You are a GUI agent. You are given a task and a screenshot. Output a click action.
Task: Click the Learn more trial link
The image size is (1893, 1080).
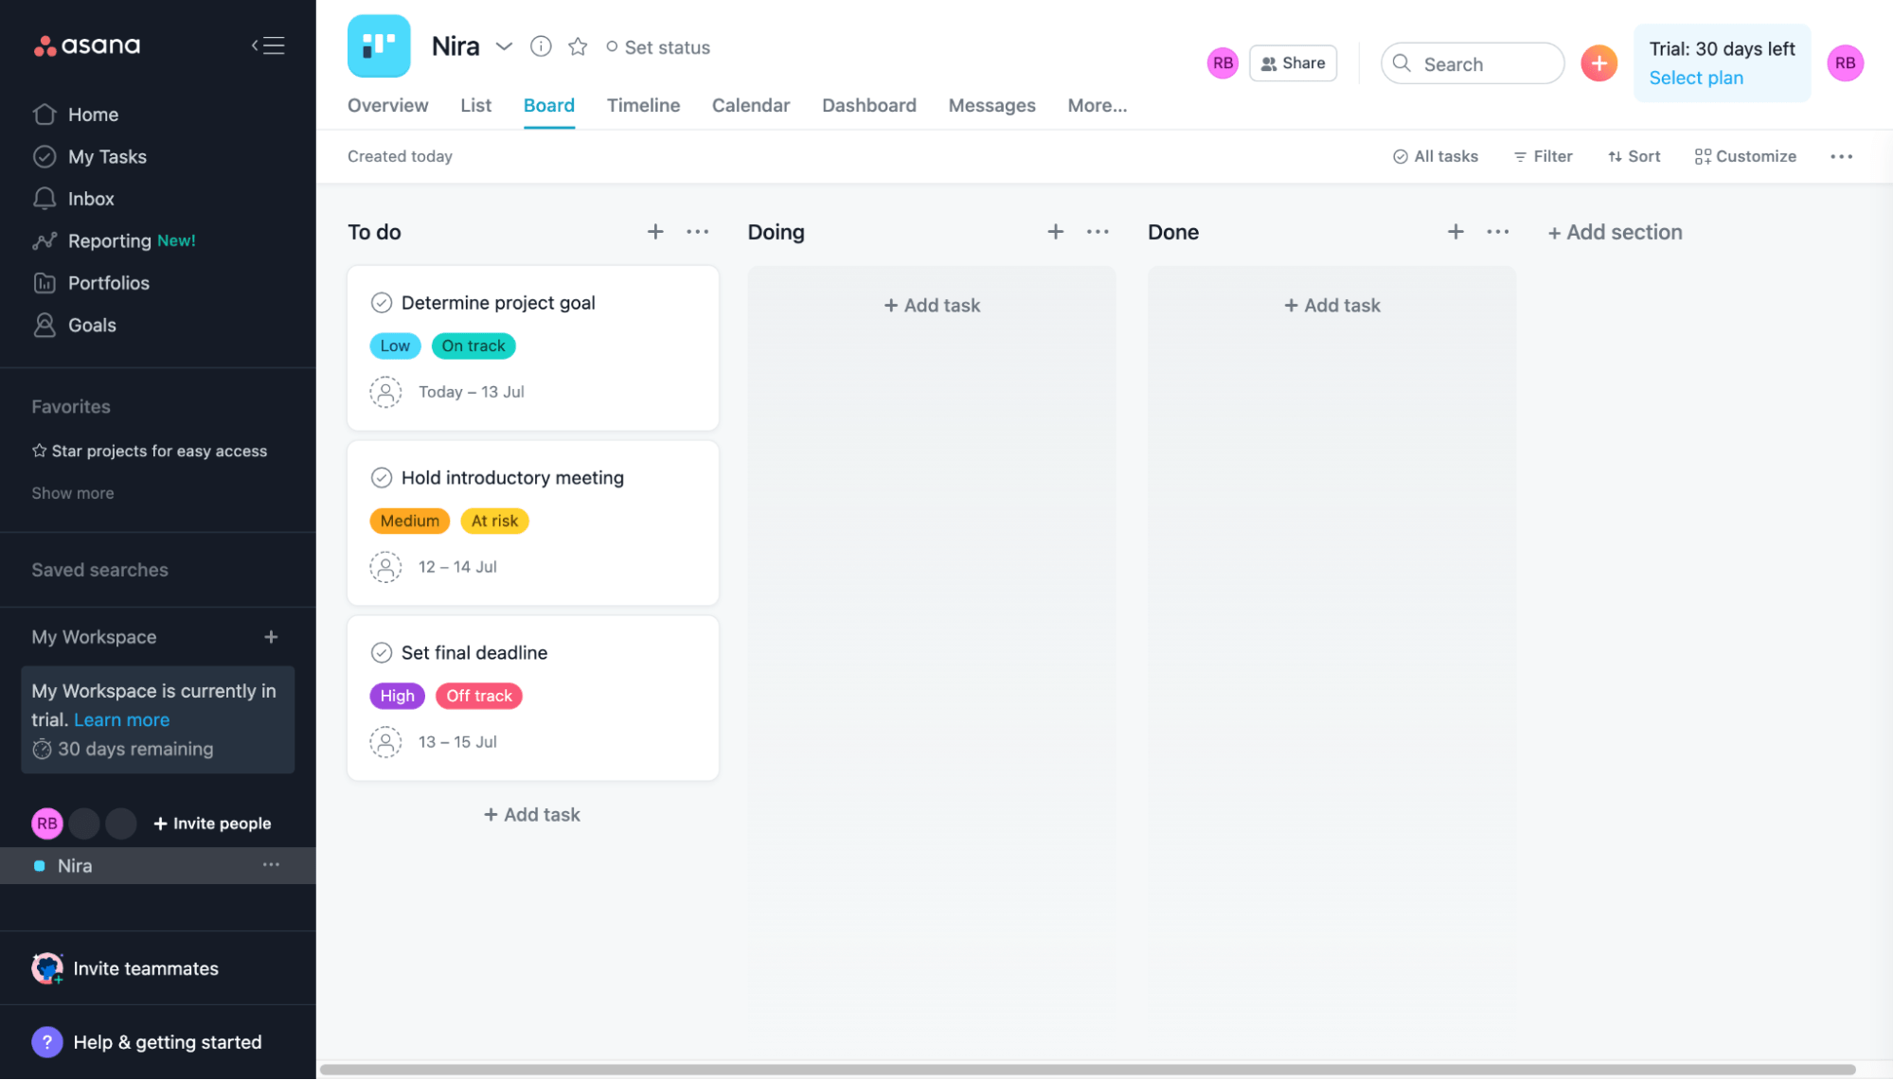coord(121,720)
